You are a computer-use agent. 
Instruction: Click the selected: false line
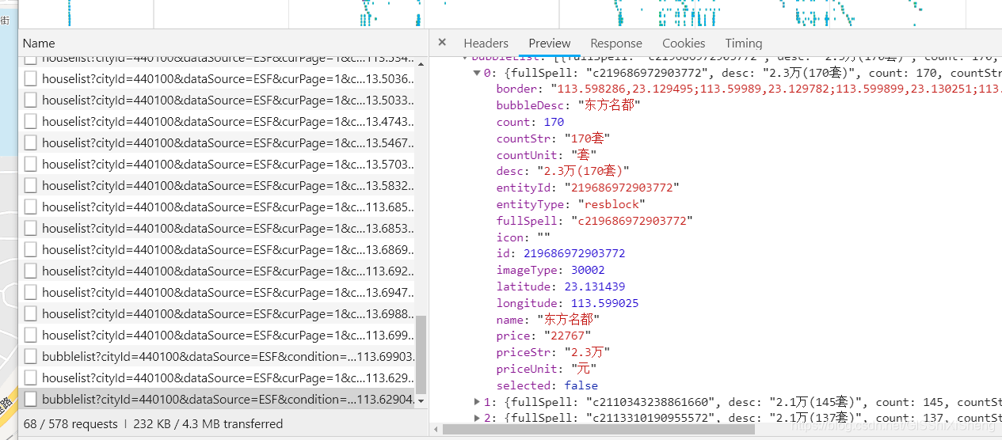(547, 385)
